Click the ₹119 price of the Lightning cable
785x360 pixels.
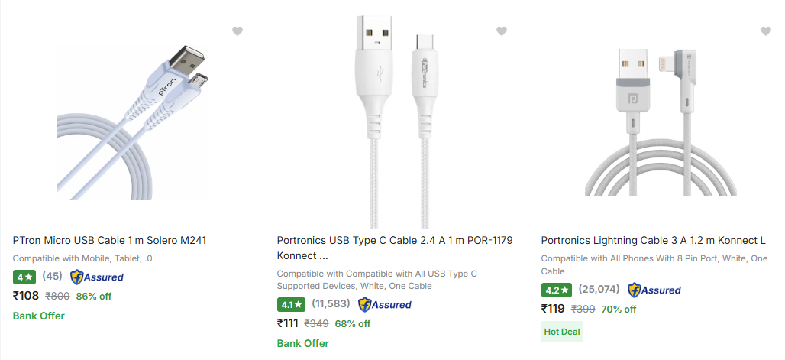click(553, 309)
